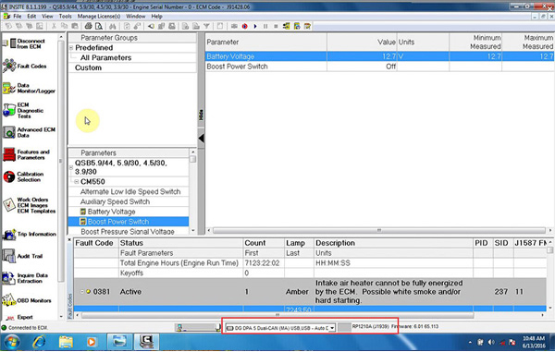Viewport: 555px width, 352px height.
Task: Open the Manage License(s) menu
Action: (99, 17)
